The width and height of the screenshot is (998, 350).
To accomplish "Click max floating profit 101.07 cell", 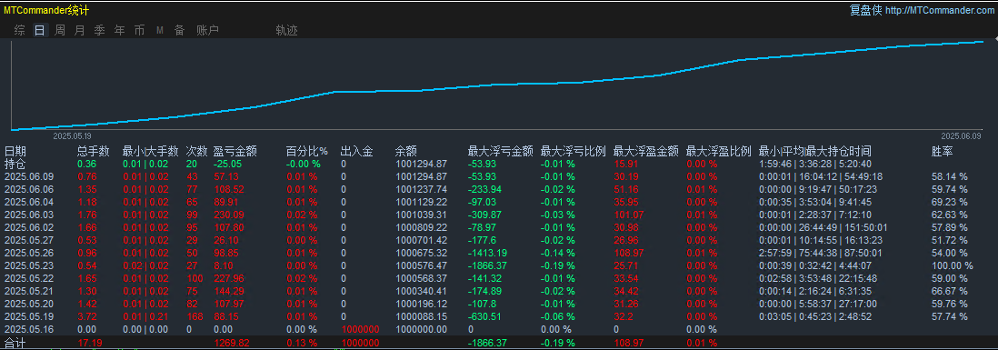I will (x=628, y=215).
